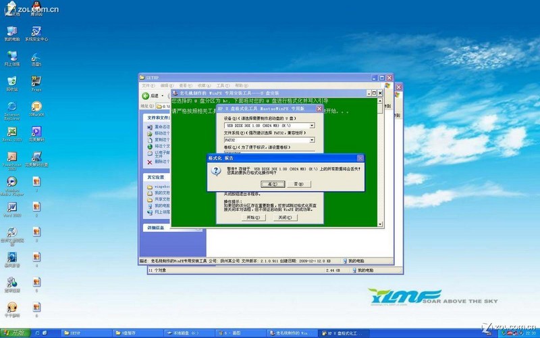Viewport: 540px width, 338px height.
Task: Open the Word 2003 desktop shortcut
Action: pyautogui.click(x=11, y=210)
